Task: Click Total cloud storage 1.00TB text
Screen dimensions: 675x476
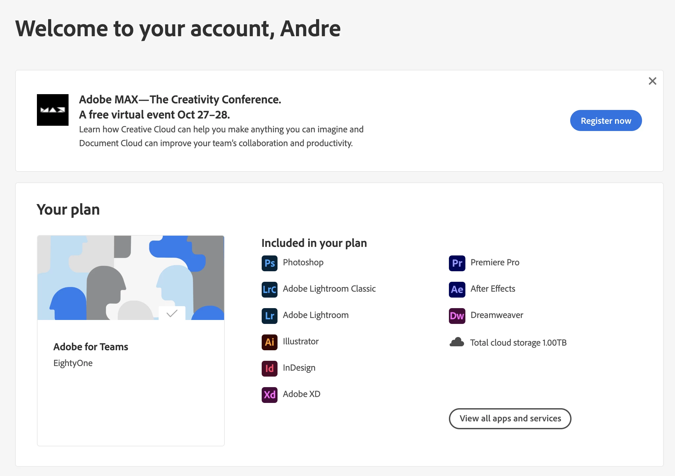Action: [518, 343]
